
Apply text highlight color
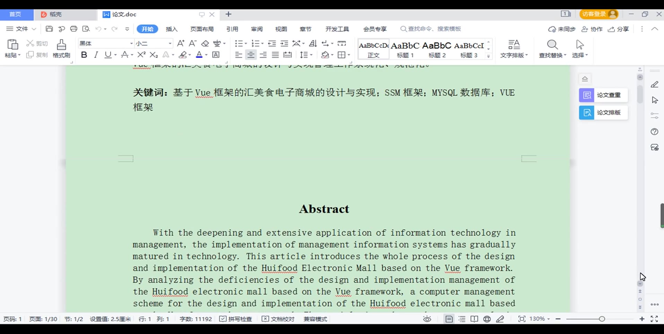coord(183,55)
